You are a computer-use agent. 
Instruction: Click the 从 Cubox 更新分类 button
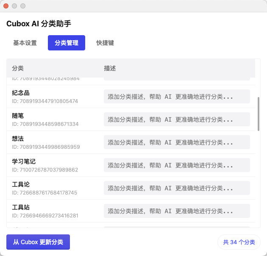point(38,242)
